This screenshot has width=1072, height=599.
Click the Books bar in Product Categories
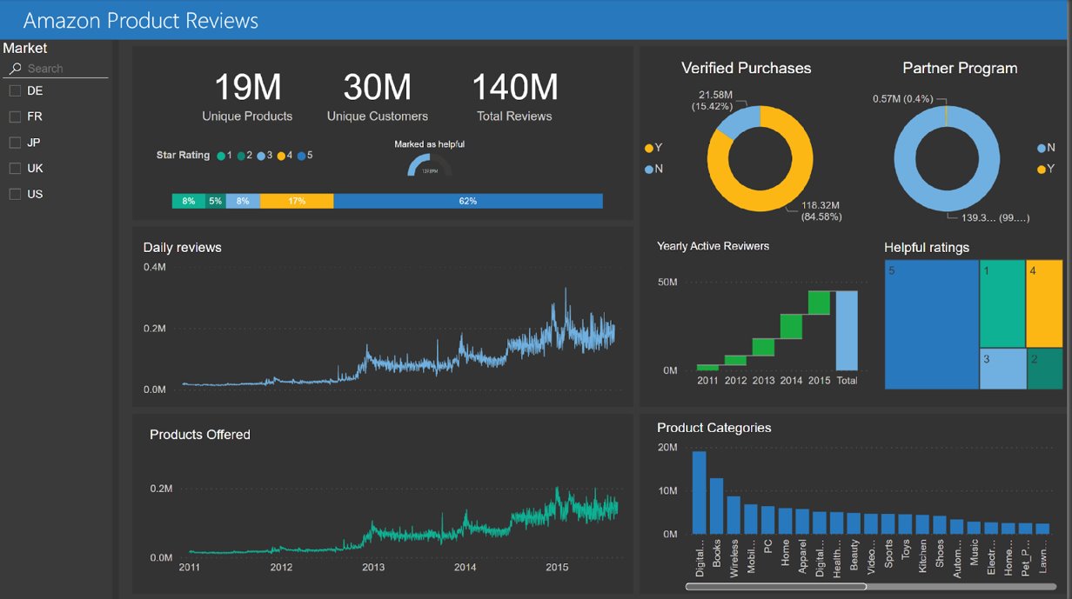click(x=716, y=506)
